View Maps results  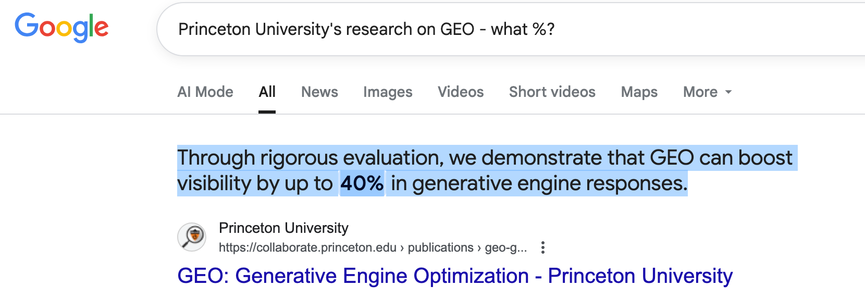[x=639, y=92]
